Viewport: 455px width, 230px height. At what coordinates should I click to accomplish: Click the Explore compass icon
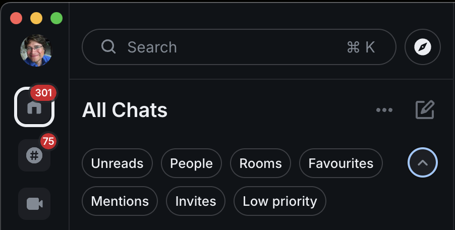coord(423,47)
